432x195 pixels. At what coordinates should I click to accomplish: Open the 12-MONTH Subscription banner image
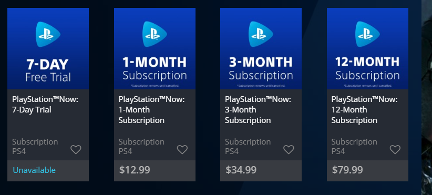(x=367, y=48)
